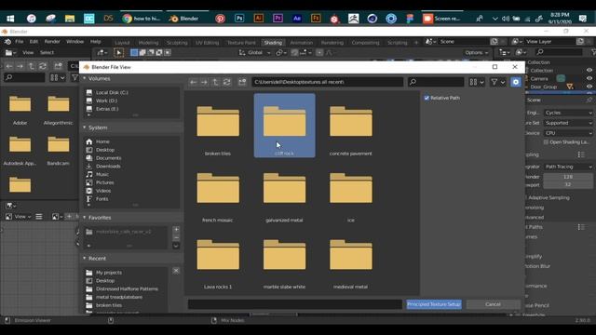Open the Device CPU dropdown
The image size is (596, 335).
(x=568, y=133)
